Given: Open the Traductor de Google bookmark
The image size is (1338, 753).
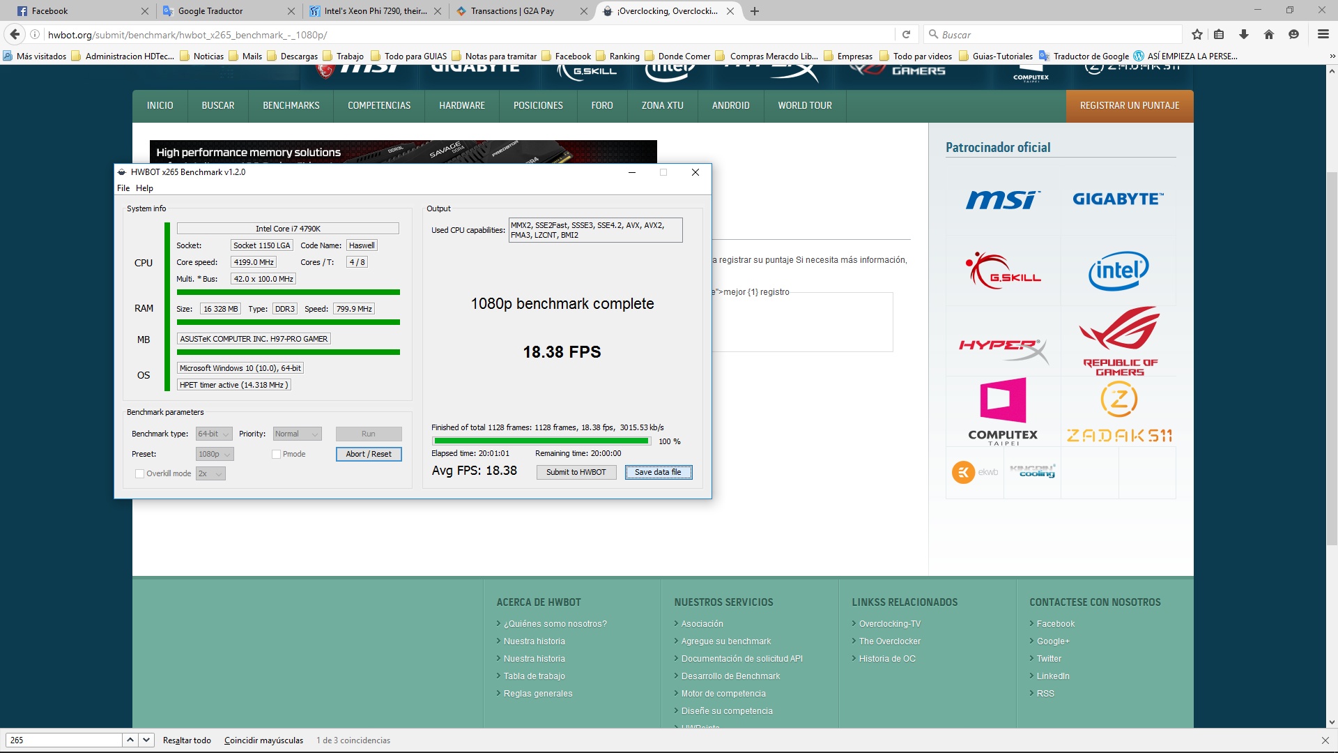Looking at the screenshot, I should click(1084, 56).
